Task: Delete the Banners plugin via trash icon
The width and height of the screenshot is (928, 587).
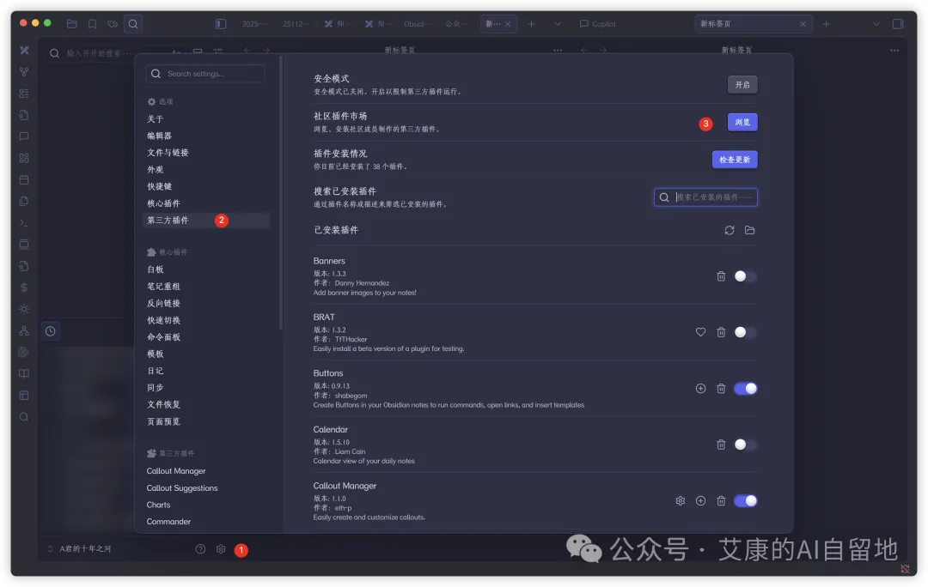Action: tap(721, 276)
